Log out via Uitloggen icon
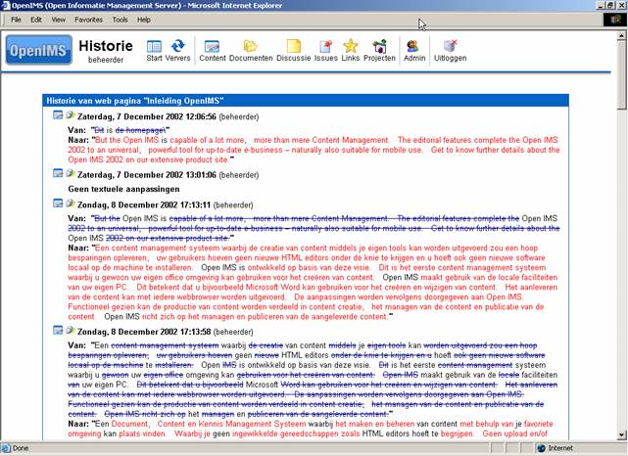Screen dimensions: 628x456 click(x=450, y=46)
